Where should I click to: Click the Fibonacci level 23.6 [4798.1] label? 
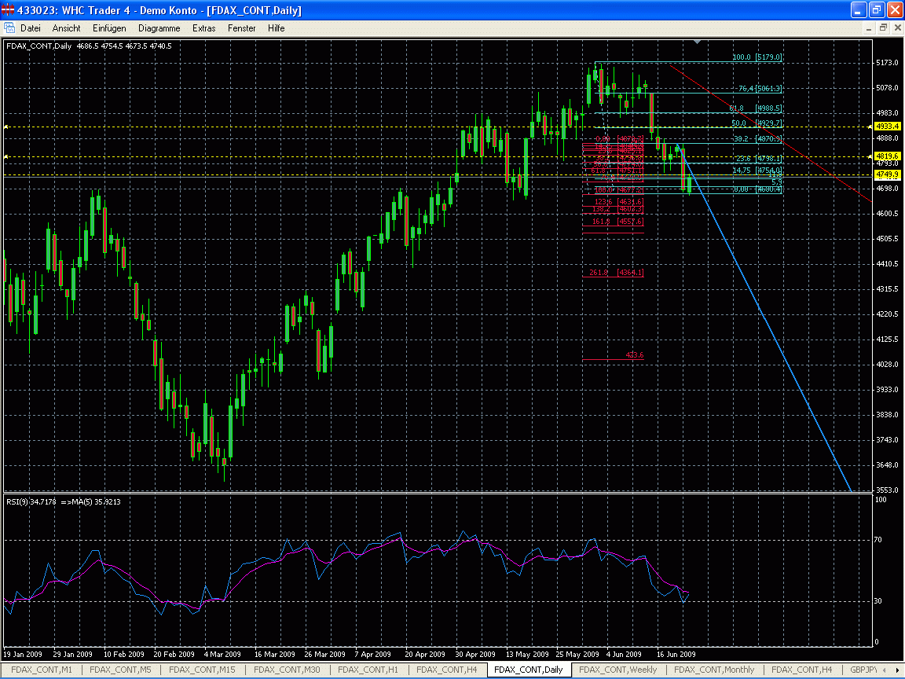click(759, 158)
